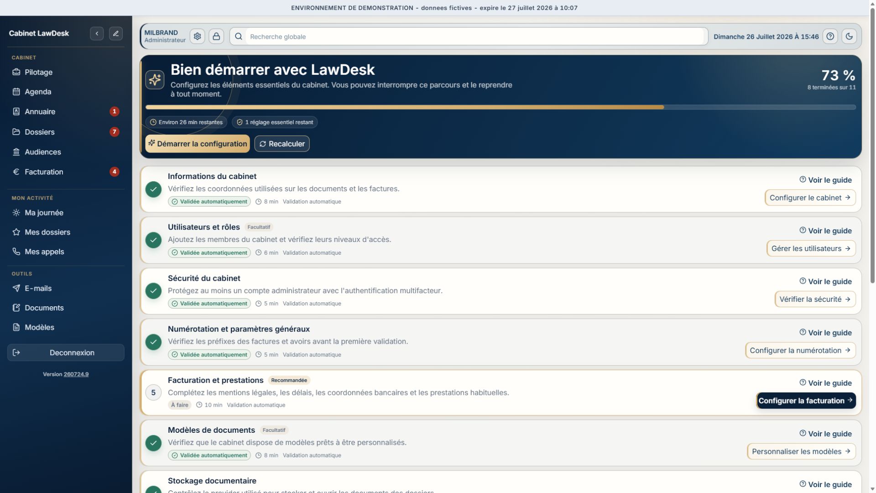Click the Recommandée tag on Facturation
Image resolution: width=876 pixels, height=493 pixels.
pyautogui.click(x=289, y=380)
